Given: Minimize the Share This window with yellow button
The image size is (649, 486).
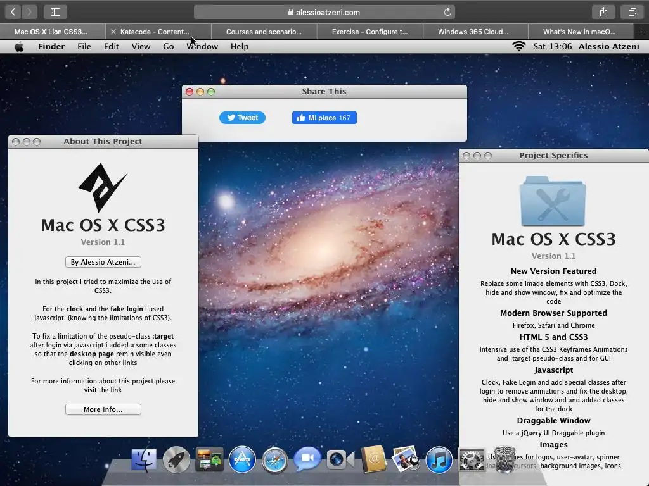Looking at the screenshot, I should coord(200,92).
